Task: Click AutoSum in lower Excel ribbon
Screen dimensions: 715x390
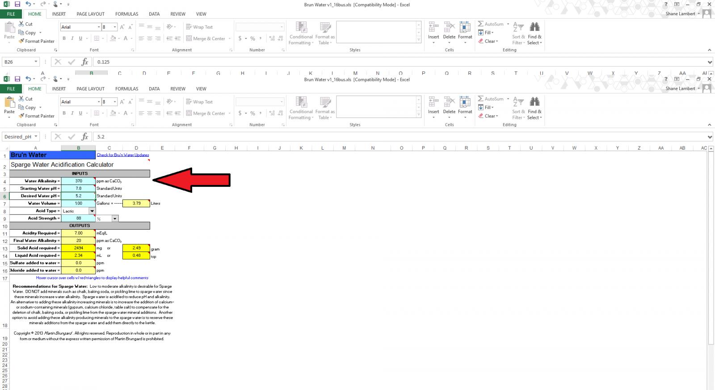Action: 491,99
